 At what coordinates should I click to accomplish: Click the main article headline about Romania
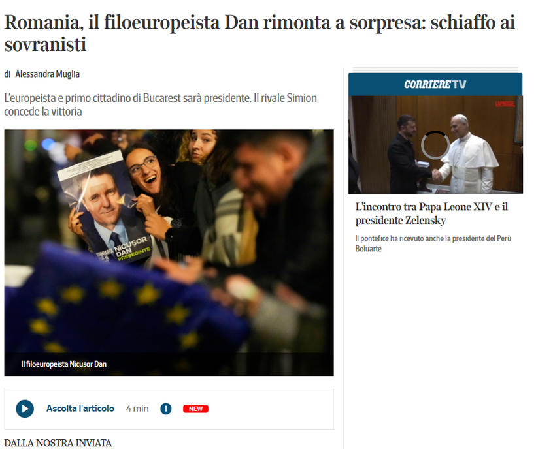tap(260, 33)
